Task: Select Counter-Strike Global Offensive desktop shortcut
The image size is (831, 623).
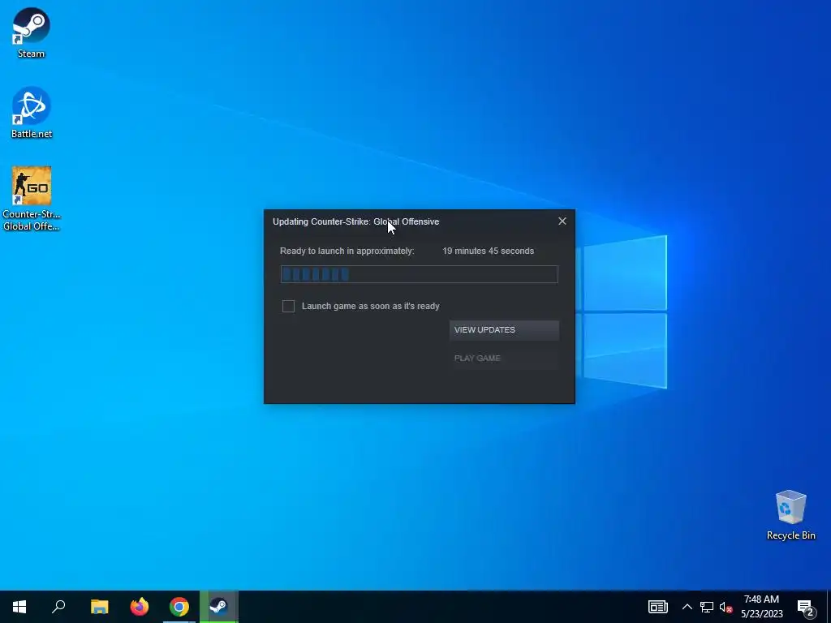Action: point(32,198)
